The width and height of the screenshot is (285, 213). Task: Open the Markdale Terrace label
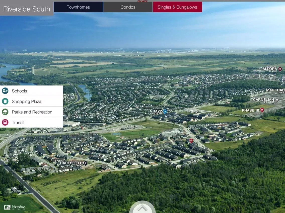pyautogui.click(x=275, y=91)
